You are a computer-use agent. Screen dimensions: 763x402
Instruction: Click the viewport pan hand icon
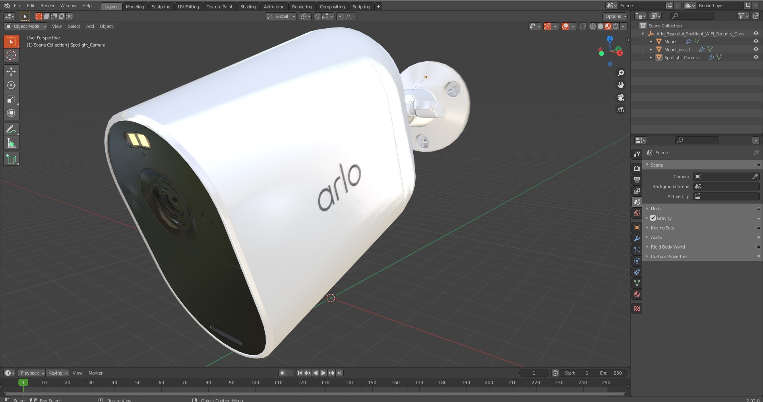click(621, 85)
